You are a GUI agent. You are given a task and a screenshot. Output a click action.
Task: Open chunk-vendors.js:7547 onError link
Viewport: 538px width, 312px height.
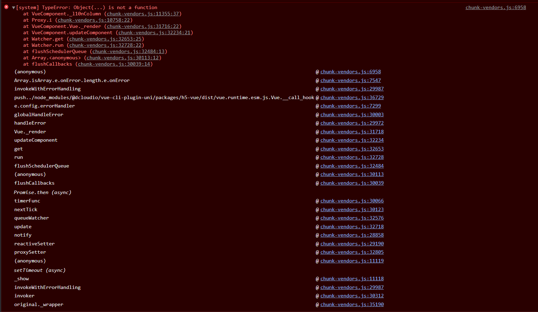(x=351, y=80)
